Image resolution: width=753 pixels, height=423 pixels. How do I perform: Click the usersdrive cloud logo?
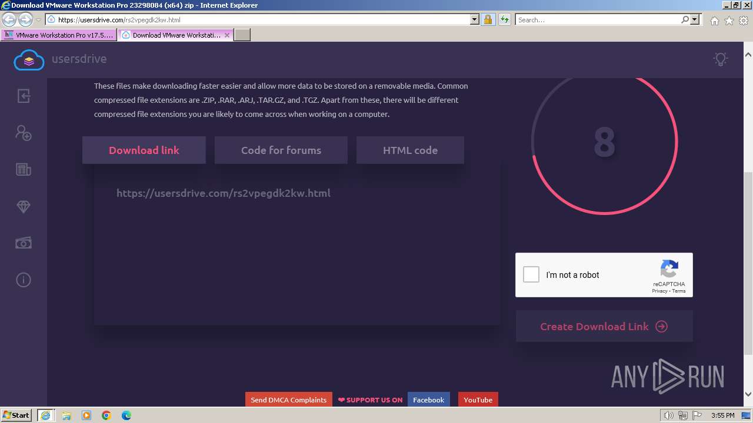coord(29,59)
